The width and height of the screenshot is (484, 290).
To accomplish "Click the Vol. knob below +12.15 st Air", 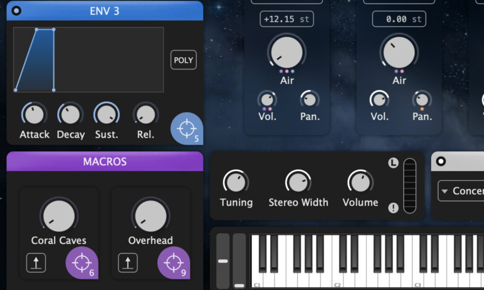I will tap(267, 100).
